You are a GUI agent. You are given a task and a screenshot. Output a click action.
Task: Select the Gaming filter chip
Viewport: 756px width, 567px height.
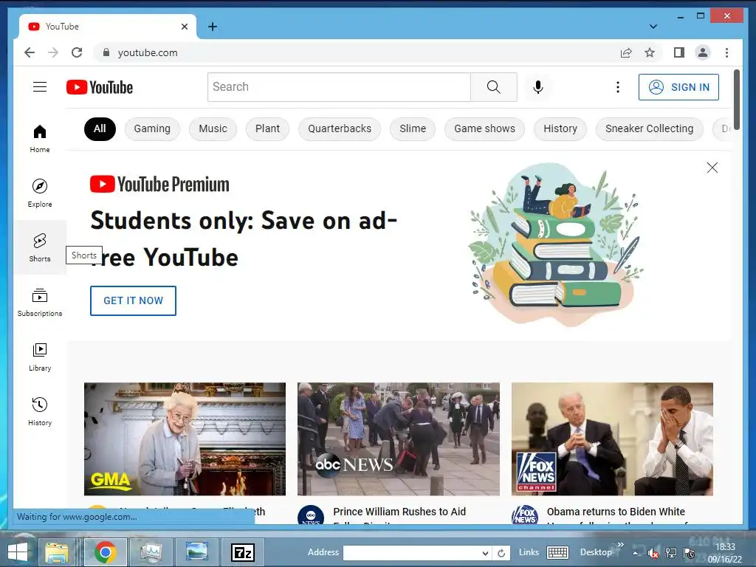click(152, 128)
